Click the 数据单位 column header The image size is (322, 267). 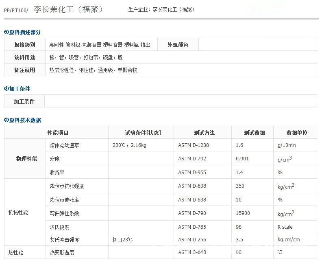click(x=295, y=133)
